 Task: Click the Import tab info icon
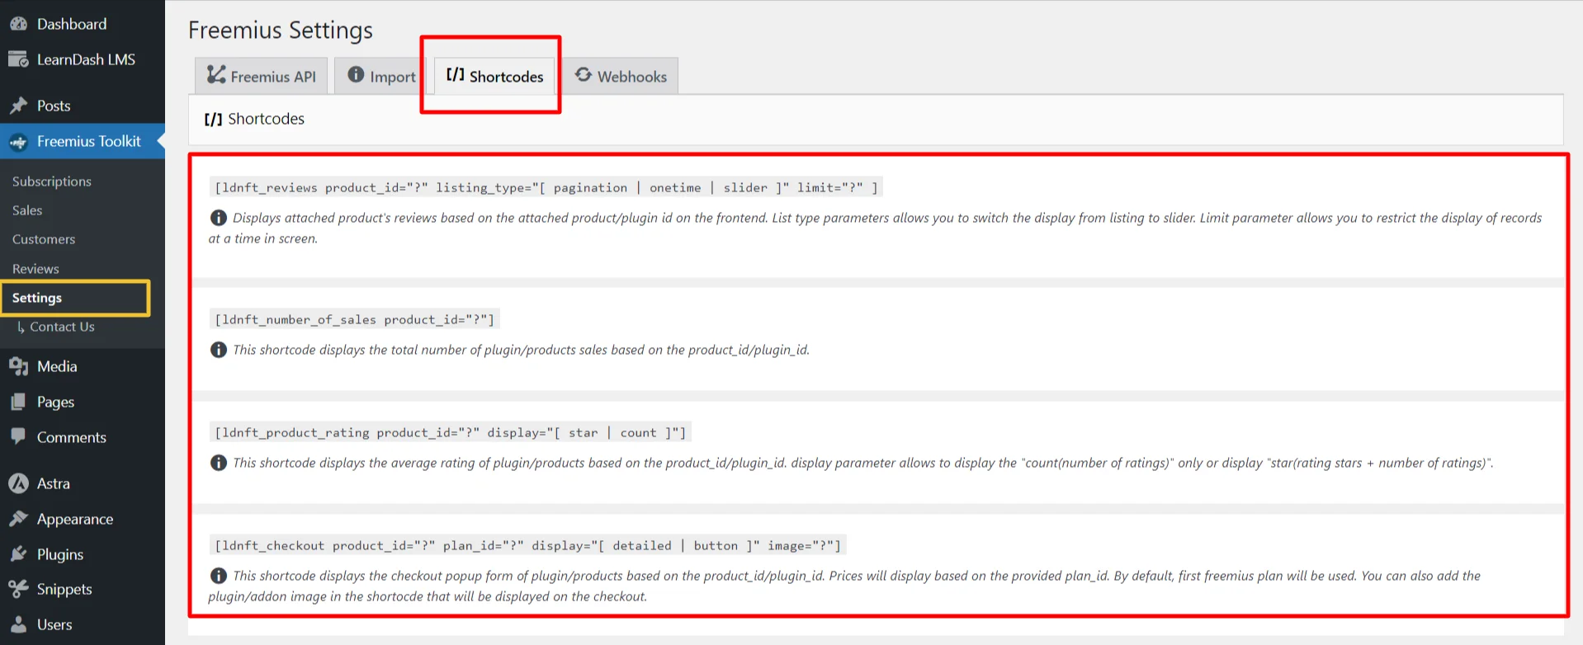click(356, 75)
